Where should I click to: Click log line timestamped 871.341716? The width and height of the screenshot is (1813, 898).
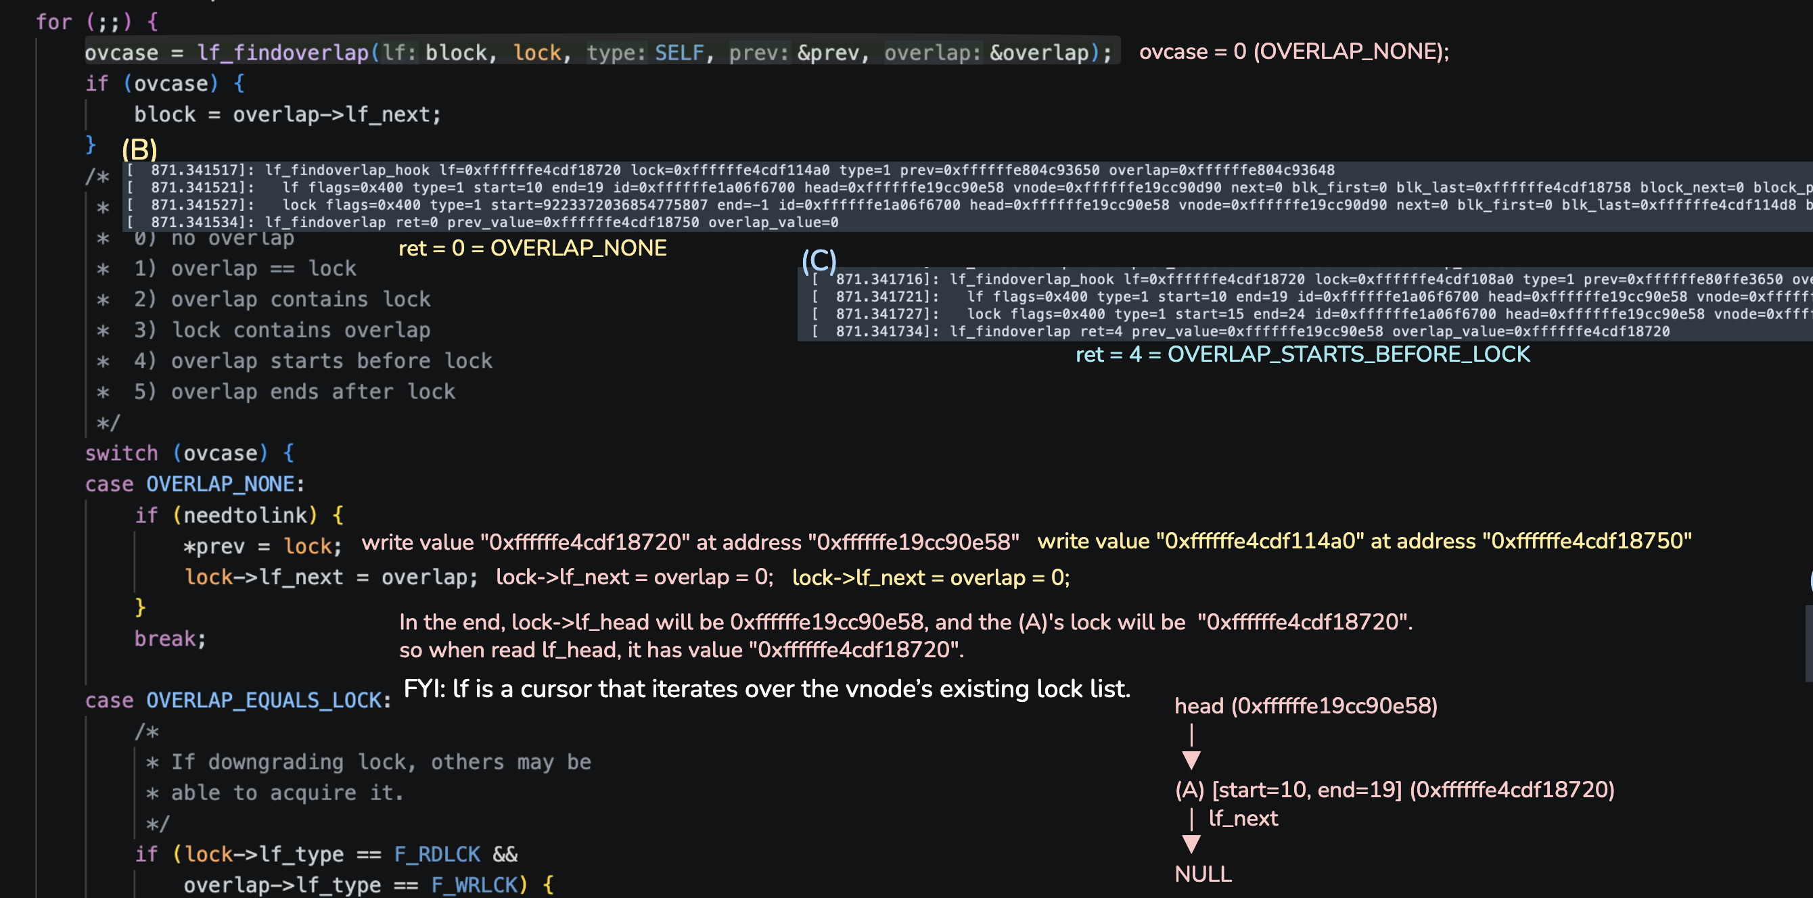click(x=1312, y=279)
